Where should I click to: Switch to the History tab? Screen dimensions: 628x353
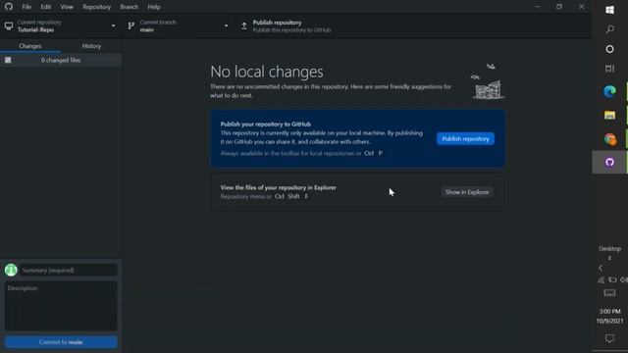pos(91,46)
